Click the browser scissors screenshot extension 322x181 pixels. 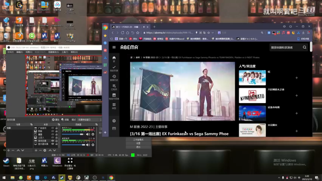pyautogui.click(x=298, y=33)
